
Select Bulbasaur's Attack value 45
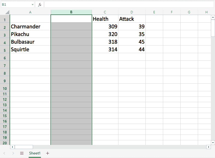click(x=132, y=42)
